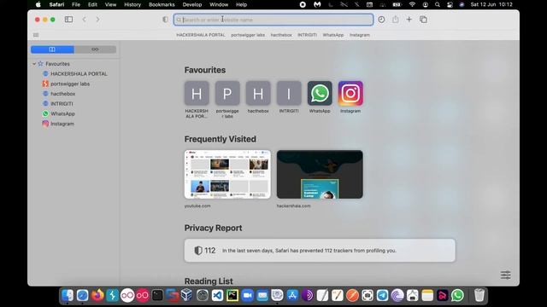Go forward using the forward arrow
This screenshot has height=307, width=547.
pos(97,20)
